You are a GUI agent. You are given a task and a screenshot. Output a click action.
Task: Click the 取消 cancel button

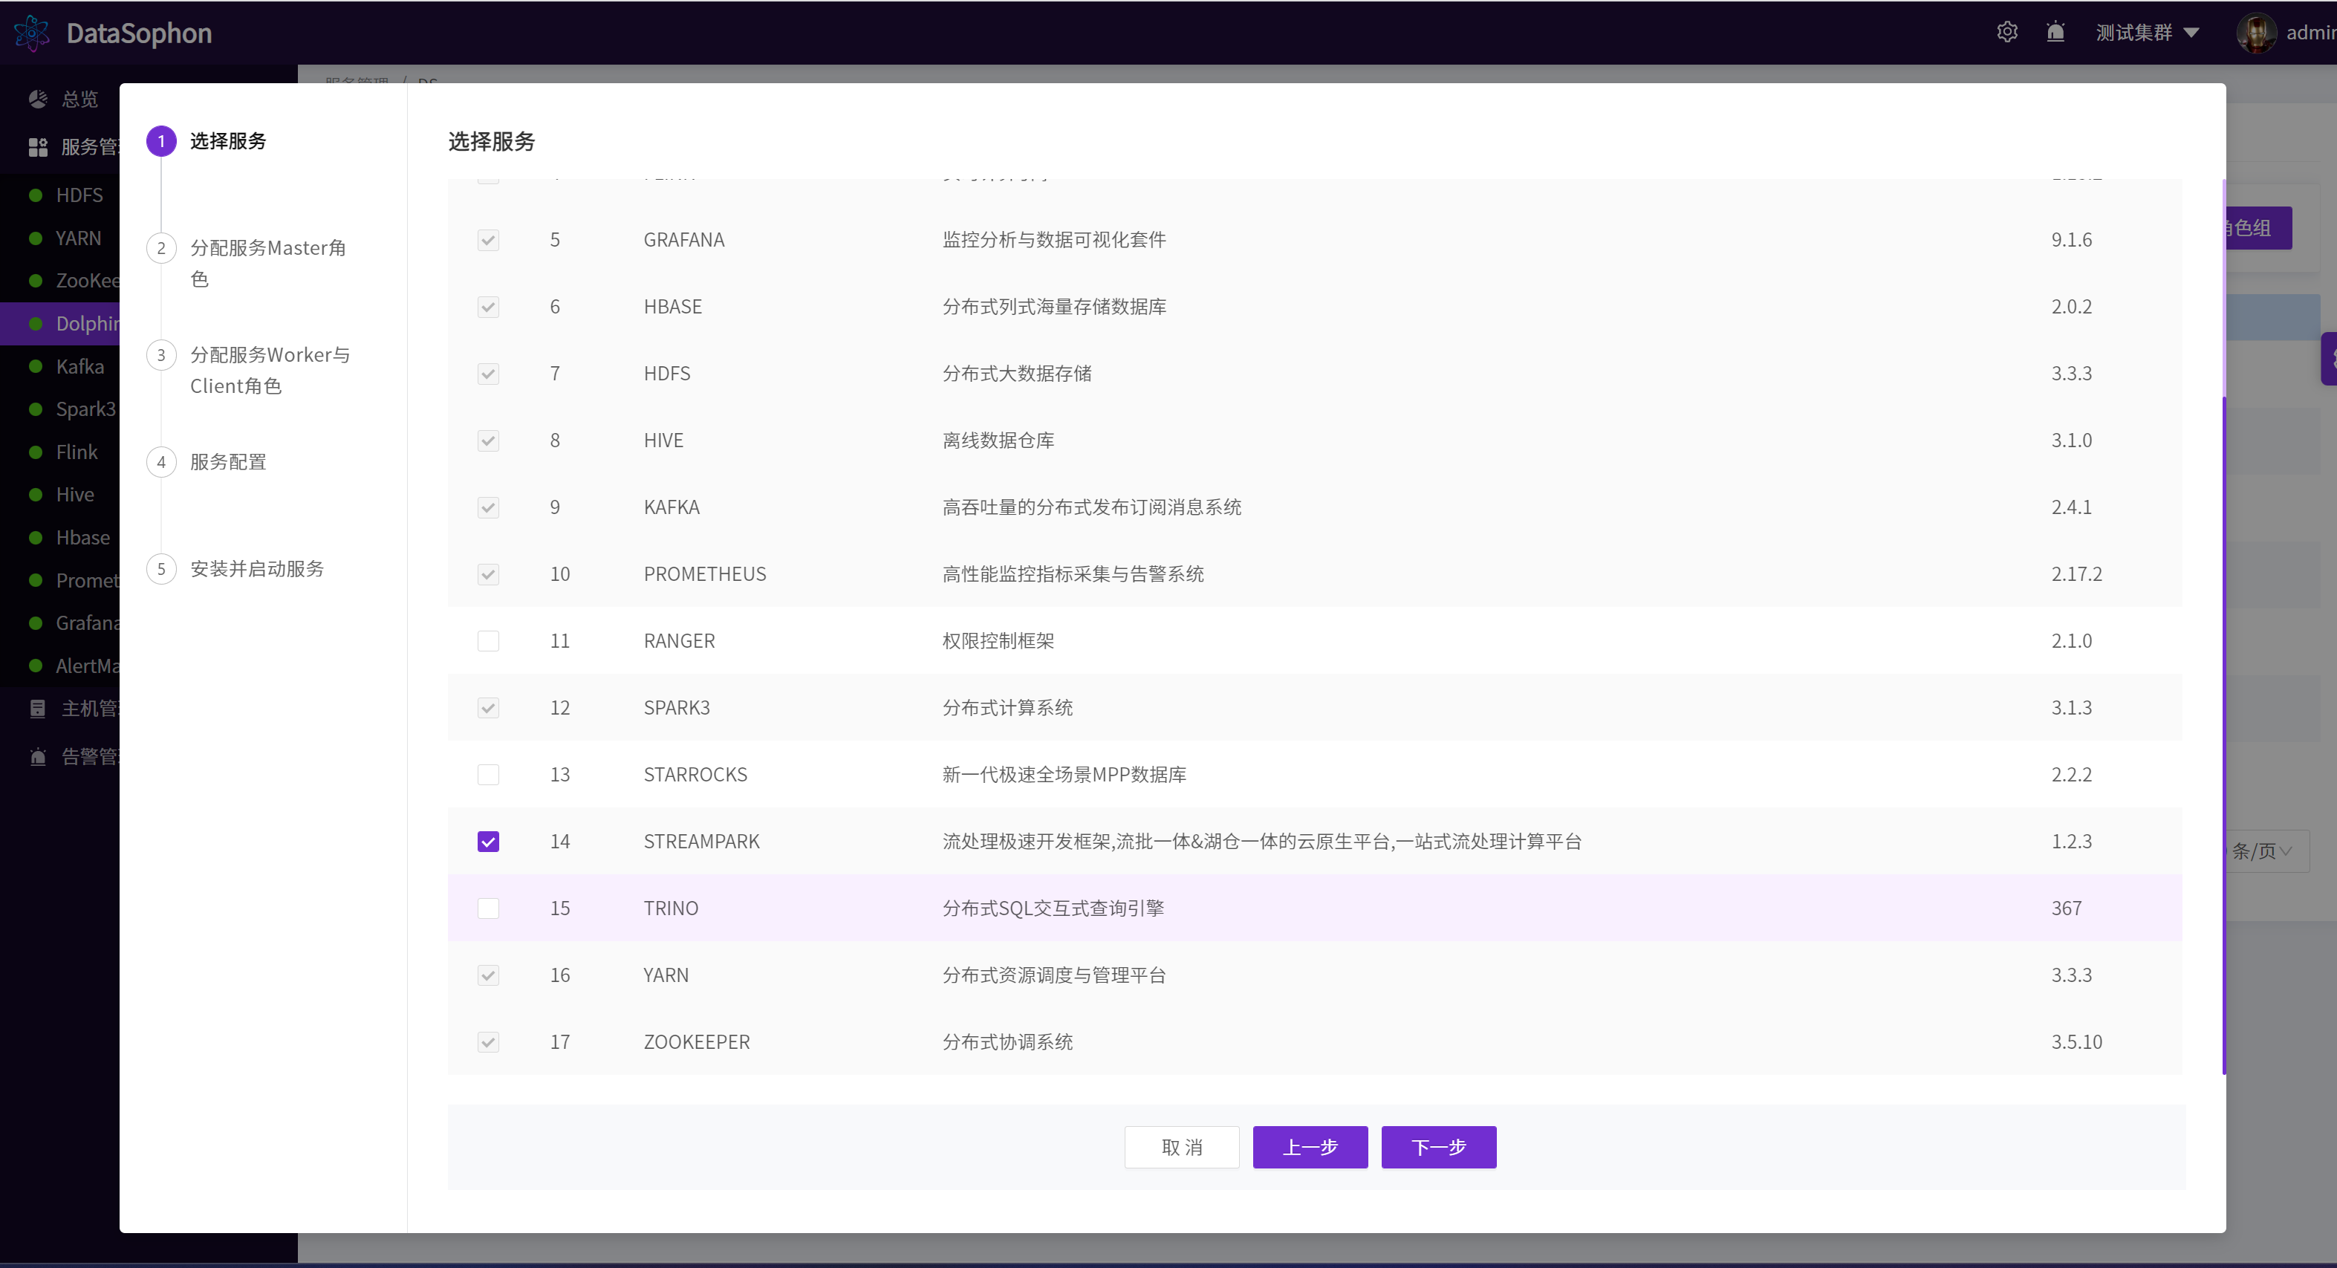[x=1182, y=1146]
